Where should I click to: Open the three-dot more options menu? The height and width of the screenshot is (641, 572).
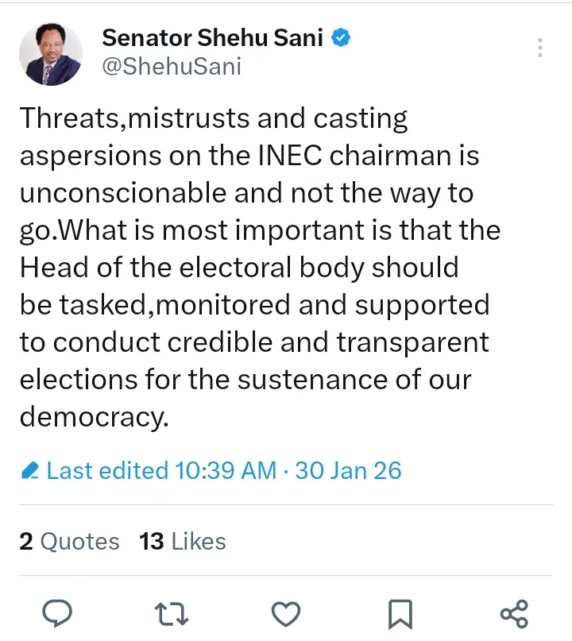point(539,48)
